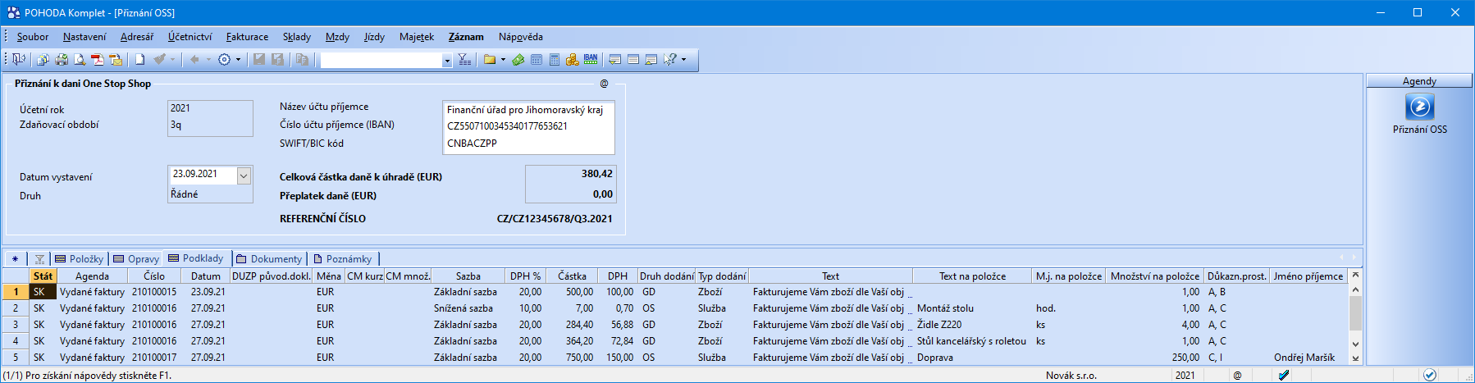Screen dimensions: 1475x383
Task: Open the Záznam menu
Action: 466,37
